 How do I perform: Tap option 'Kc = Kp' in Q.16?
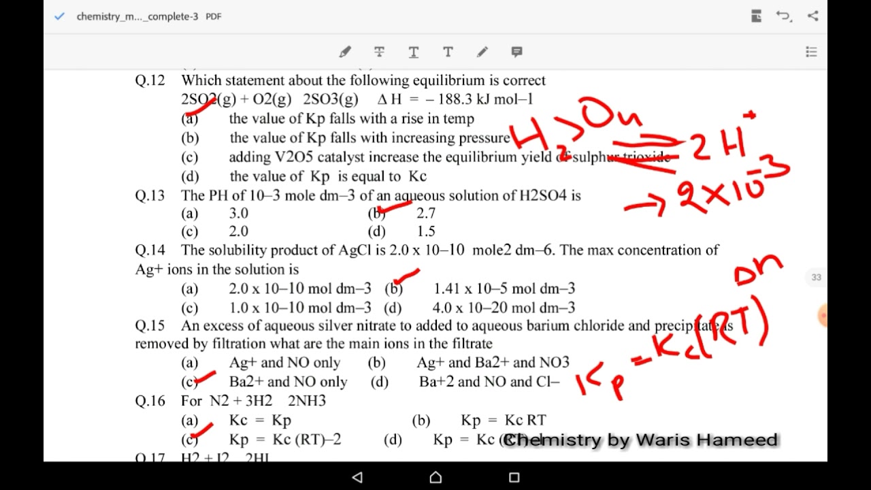pyautogui.click(x=261, y=421)
